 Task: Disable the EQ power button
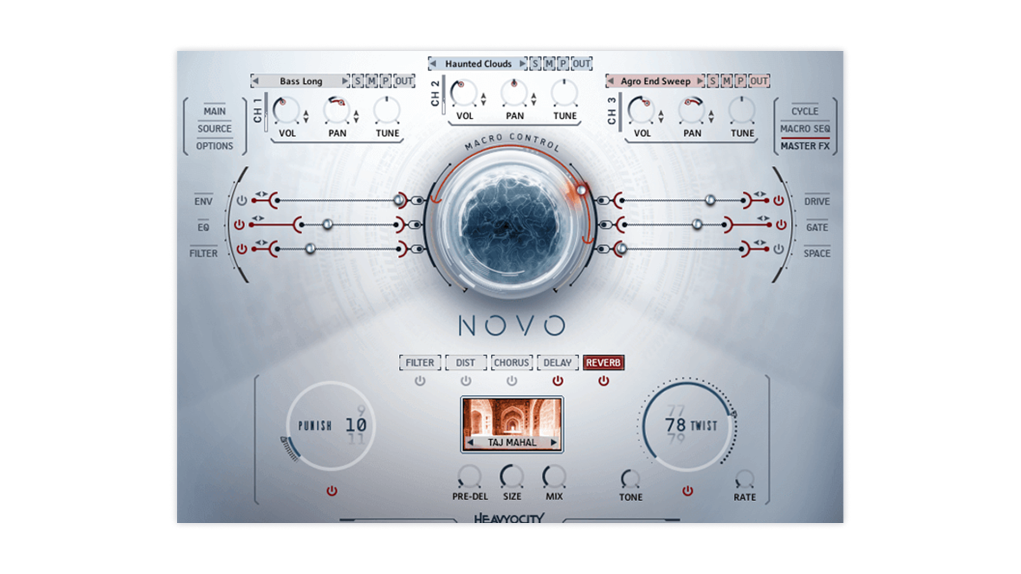[x=239, y=225]
